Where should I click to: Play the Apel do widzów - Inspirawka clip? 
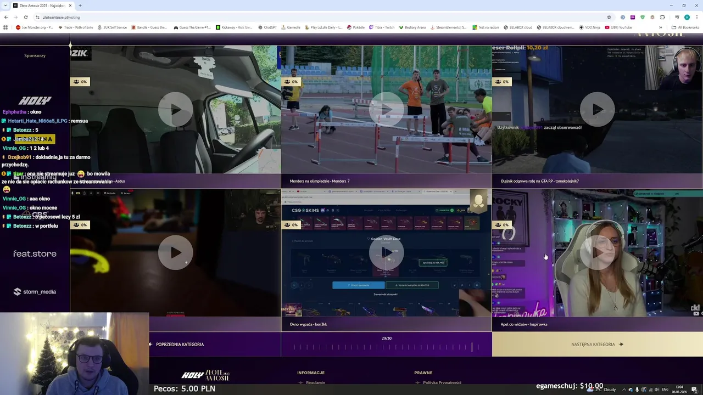[x=597, y=252]
